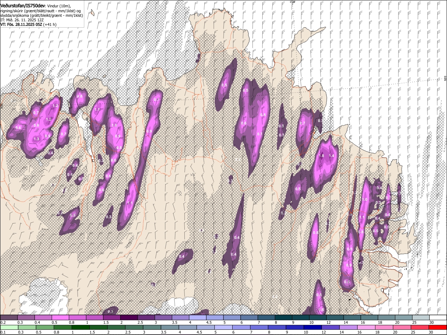Image resolution: width=447 pixels, height=335 pixels.
Task: Click the 1.8 precipitation value label
Action: click(x=322, y=156)
